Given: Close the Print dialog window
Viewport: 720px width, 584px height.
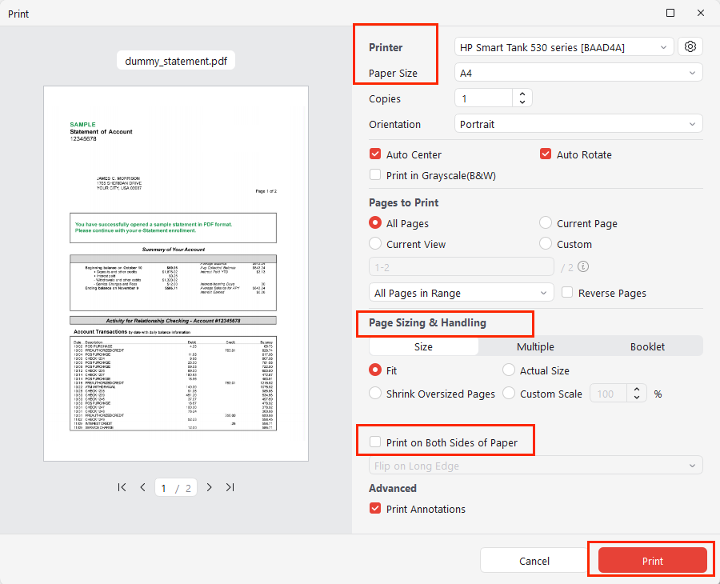Looking at the screenshot, I should pos(701,13).
